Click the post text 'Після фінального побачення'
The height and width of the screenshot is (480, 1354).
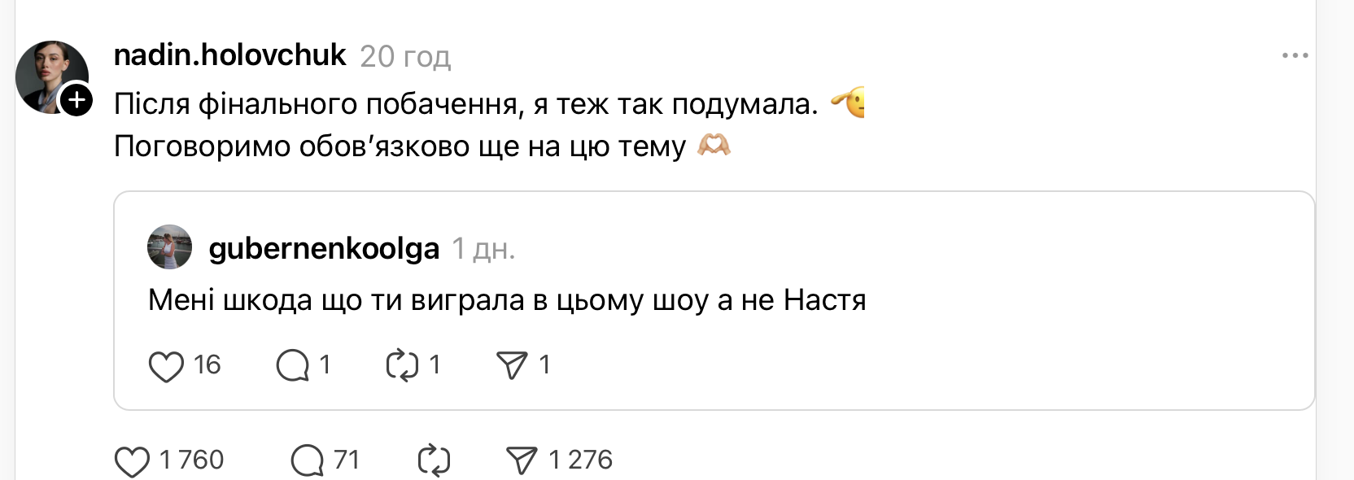point(465,104)
